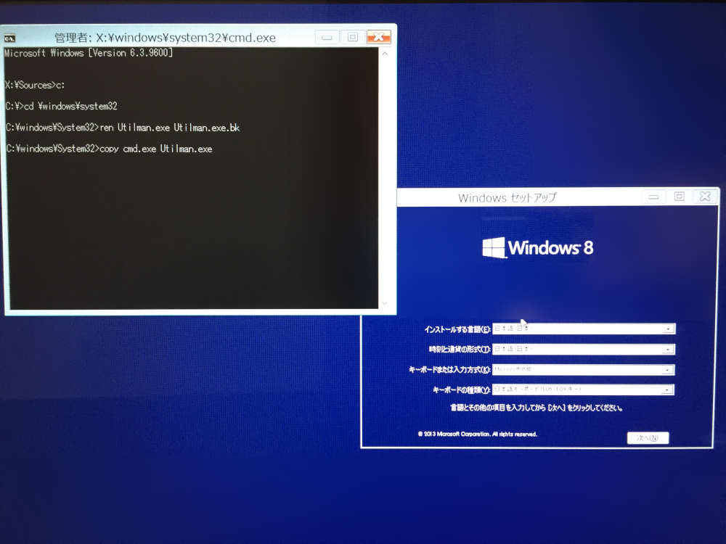The width and height of the screenshot is (726, 544).
Task: Click the Windows 8 logo in setup
Action: 537,248
